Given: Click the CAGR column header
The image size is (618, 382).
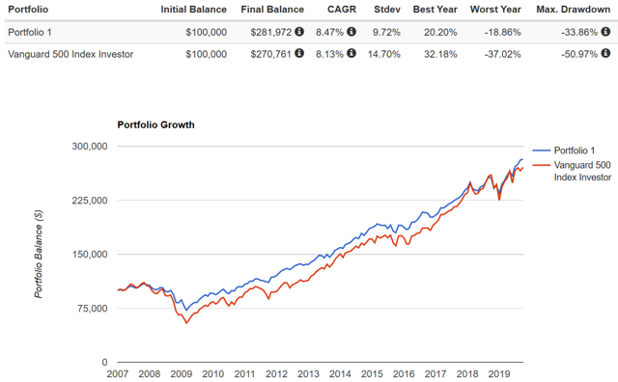Looking at the screenshot, I should (342, 10).
